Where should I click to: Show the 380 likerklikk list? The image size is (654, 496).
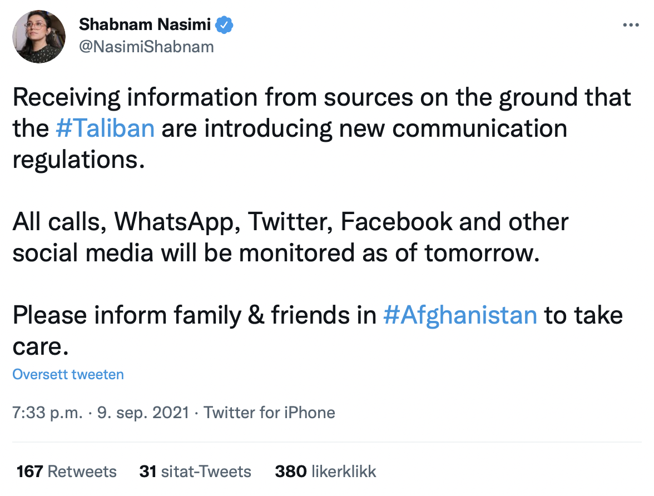(x=325, y=472)
